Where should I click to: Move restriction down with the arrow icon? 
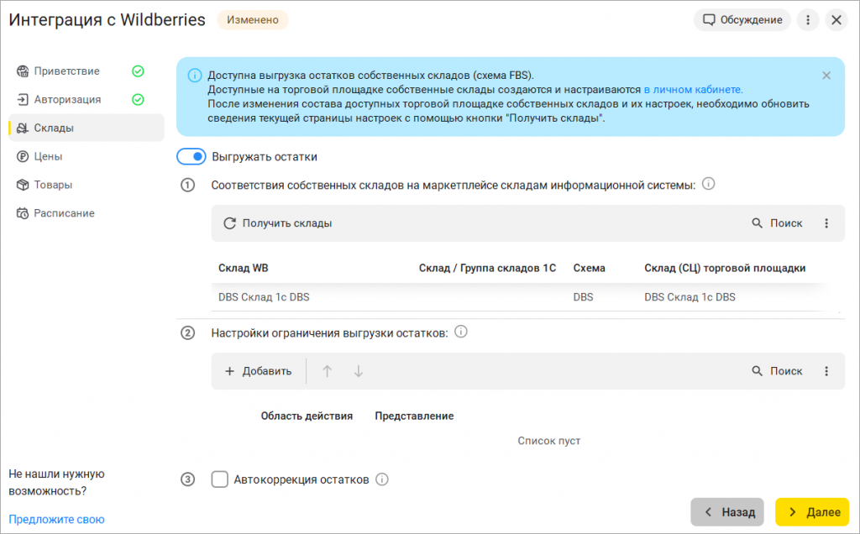(358, 371)
